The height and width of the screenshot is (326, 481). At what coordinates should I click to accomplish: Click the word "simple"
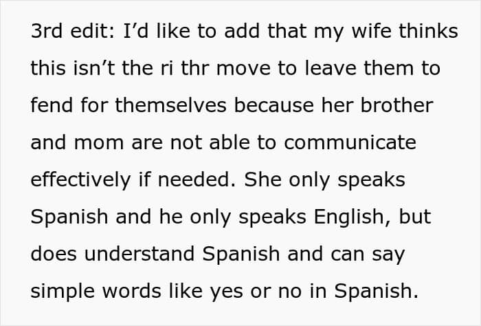(63, 292)
